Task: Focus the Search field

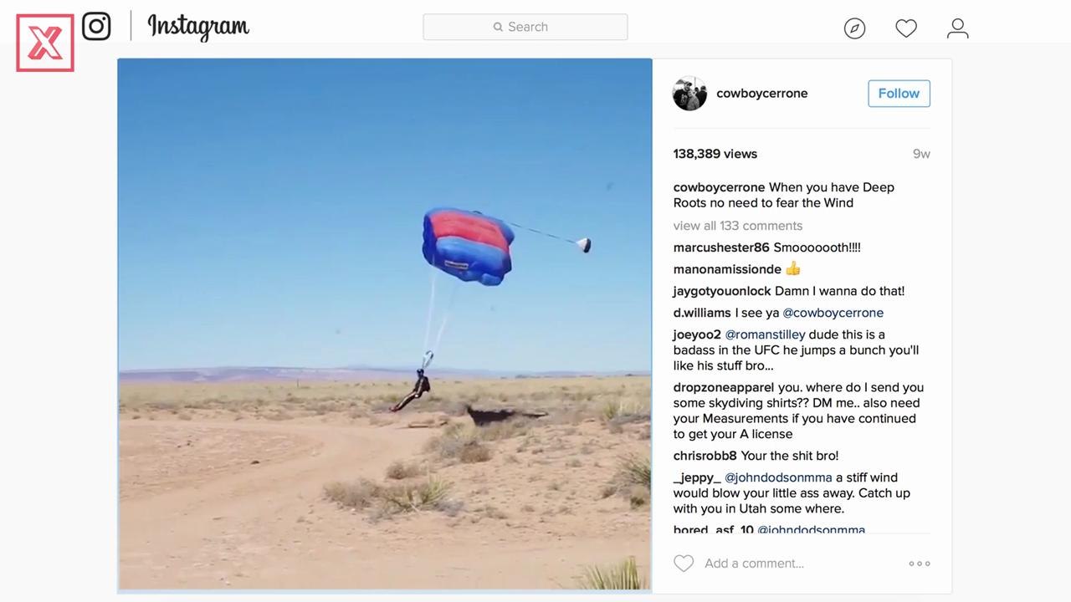Action: coord(525,27)
